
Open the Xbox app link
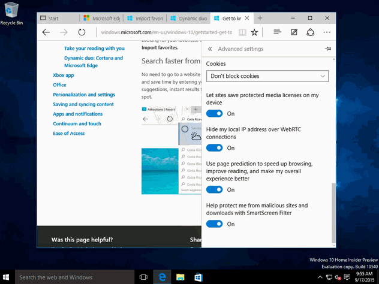point(64,75)
